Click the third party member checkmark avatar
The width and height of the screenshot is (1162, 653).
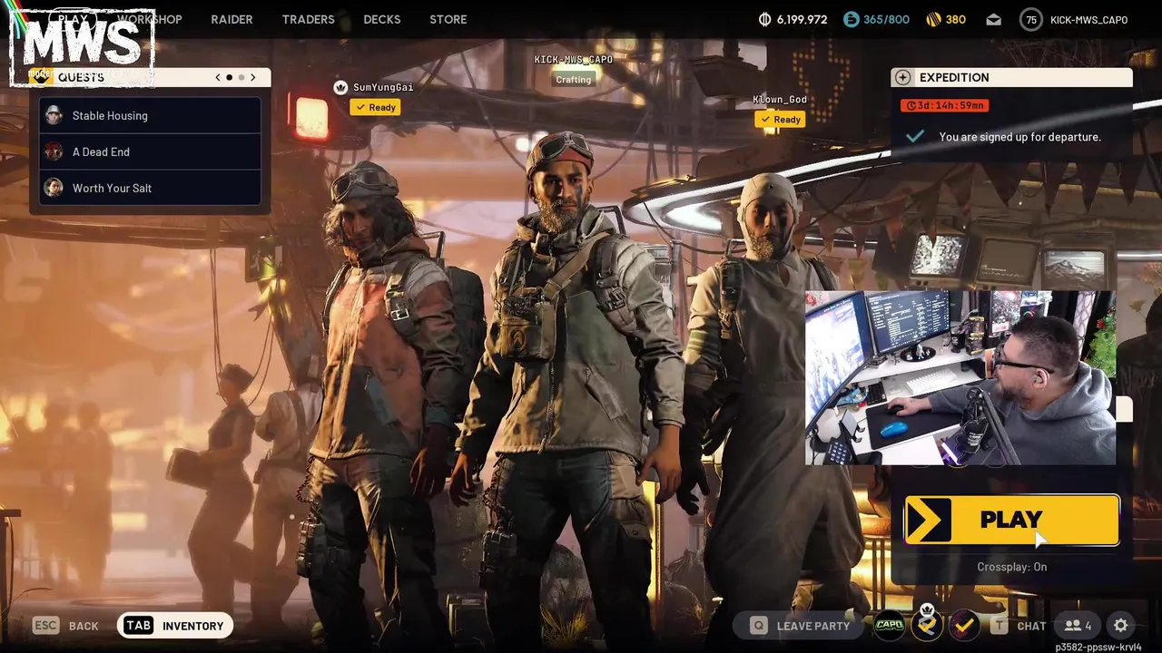(964, 624)
